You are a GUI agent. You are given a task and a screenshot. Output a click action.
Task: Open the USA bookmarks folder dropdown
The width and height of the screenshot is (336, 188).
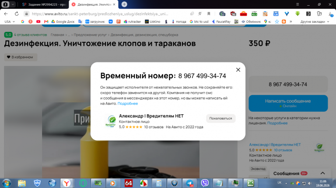[x=10, y=21]
